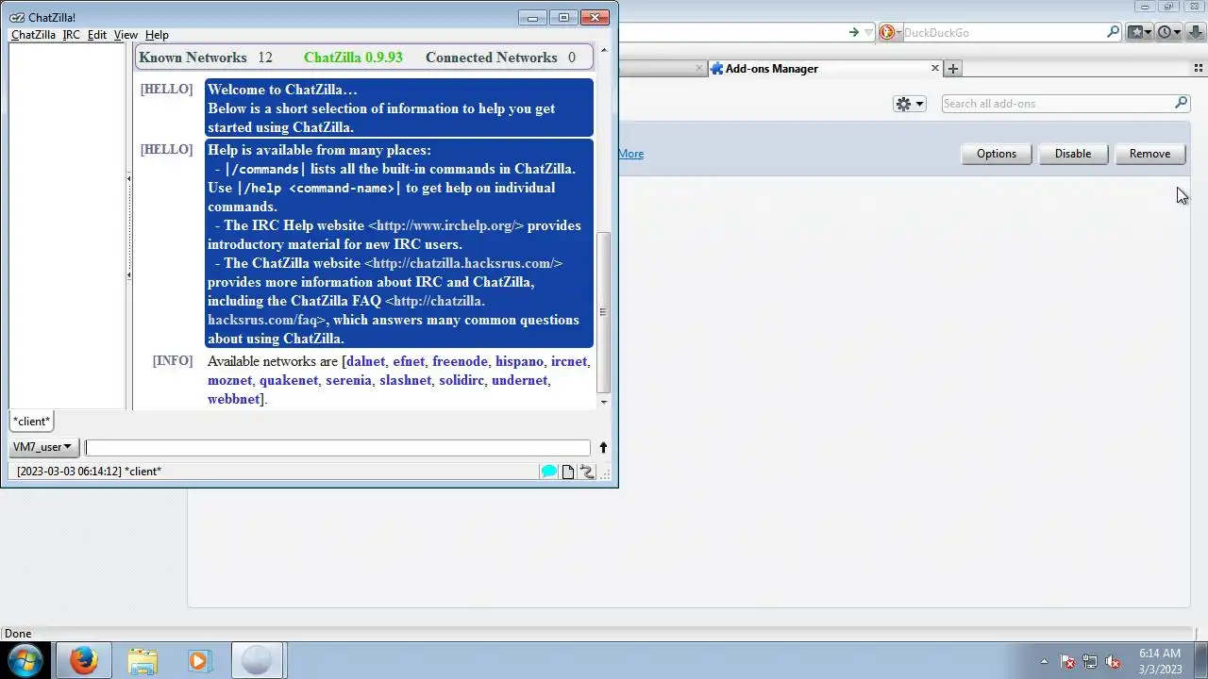
Task: Close the Add-ons Manager tab
Action: (x=935, y=68)
